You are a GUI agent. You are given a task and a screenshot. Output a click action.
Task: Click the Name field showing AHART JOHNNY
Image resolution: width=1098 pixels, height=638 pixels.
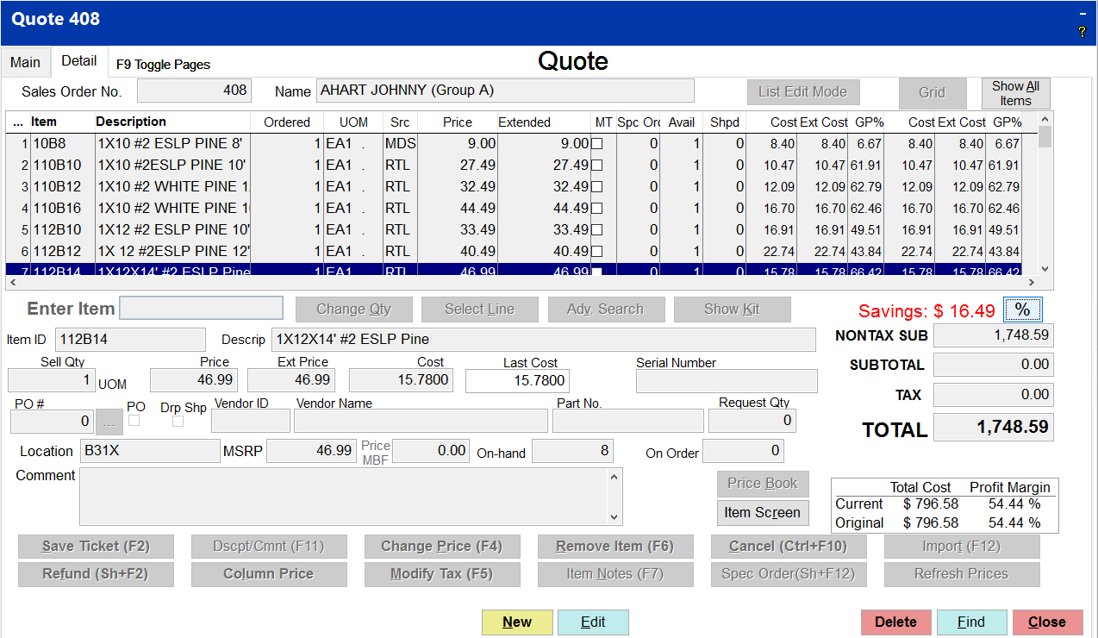[x=505, y=91]
